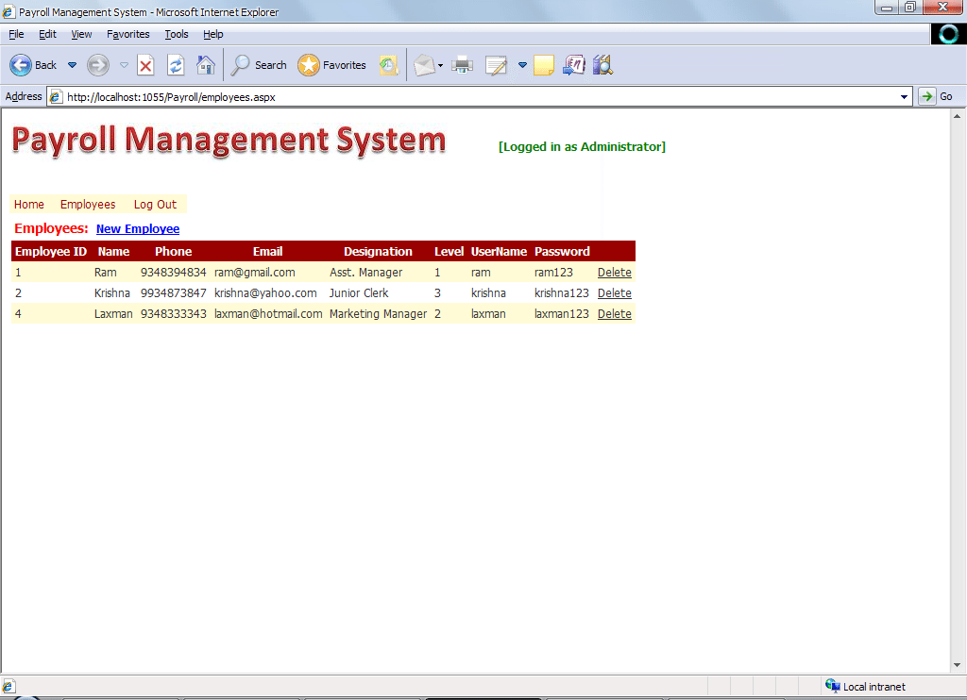Click inside the address bar URL field
This screenshot has height=700, width=967.
pos(472,96)
